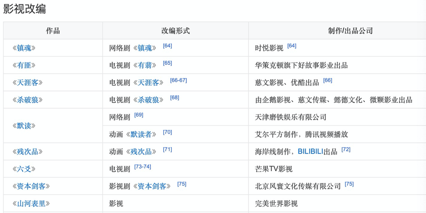Click the 时悦影视 cell text
This screenshot has width=426, height=213.
[269, 48]
